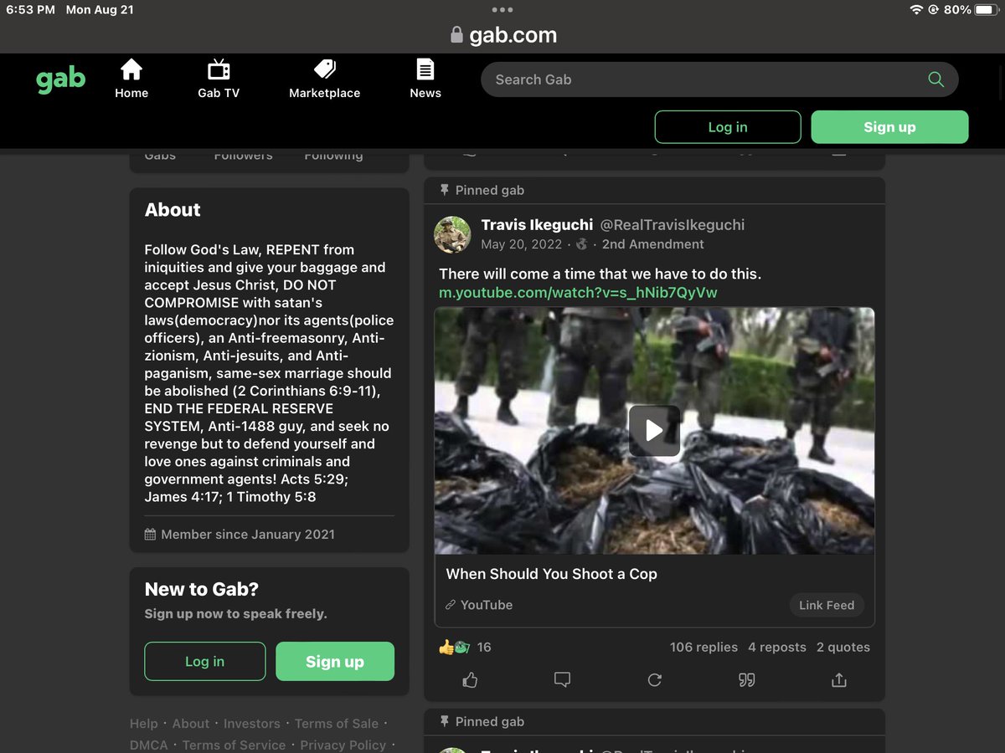The height and width of the screenshot is (753, 1005).
Task: Open the 2nd Amendment group link
Action: (653, 244)
